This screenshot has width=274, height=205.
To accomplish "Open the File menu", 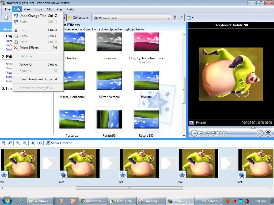I will click(7, 9).
